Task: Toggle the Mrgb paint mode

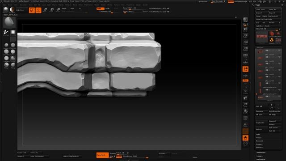Action: coord(64,8)
